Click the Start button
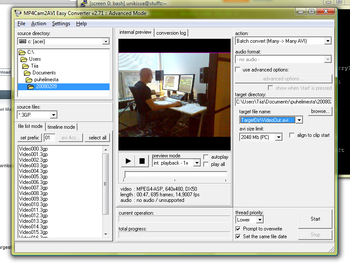The image size is (350, 266). pos(315,219)
